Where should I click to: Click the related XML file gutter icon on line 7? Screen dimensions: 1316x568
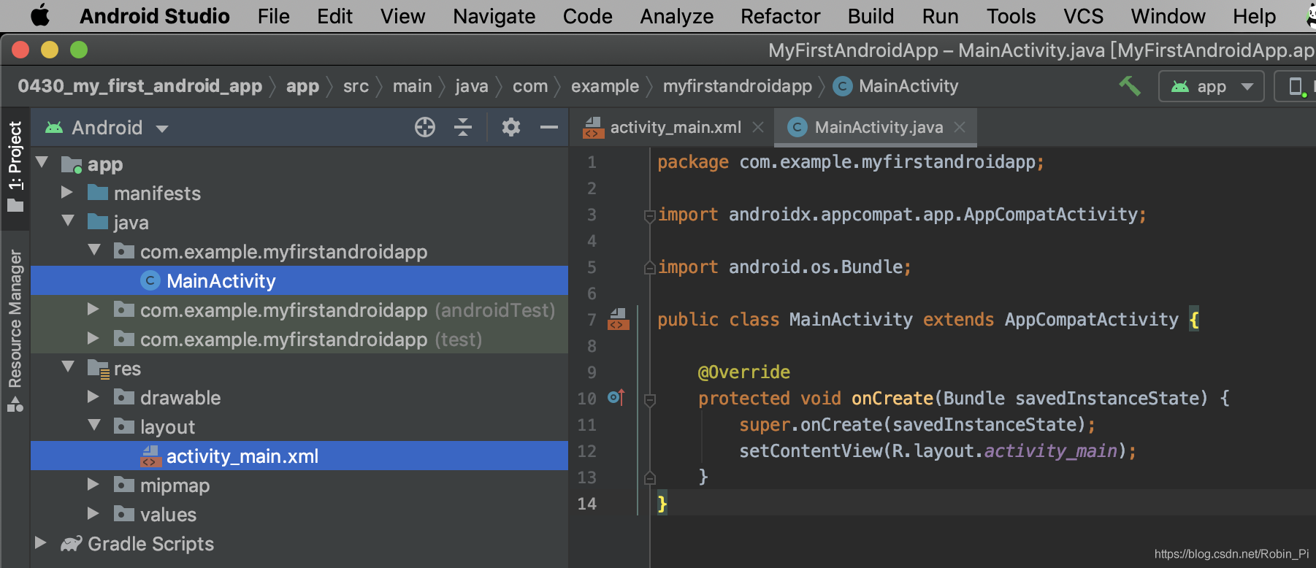point(618,319)
